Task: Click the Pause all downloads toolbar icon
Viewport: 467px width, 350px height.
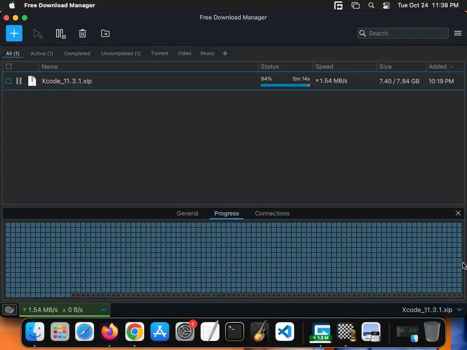Action: (61, 34)
